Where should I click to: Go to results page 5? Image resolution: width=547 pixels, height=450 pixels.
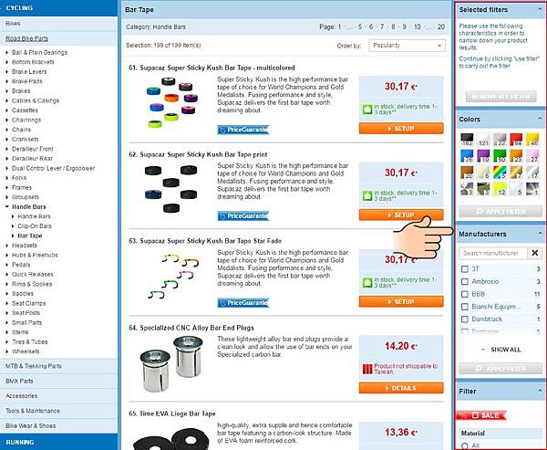click(x=360, y=26)
